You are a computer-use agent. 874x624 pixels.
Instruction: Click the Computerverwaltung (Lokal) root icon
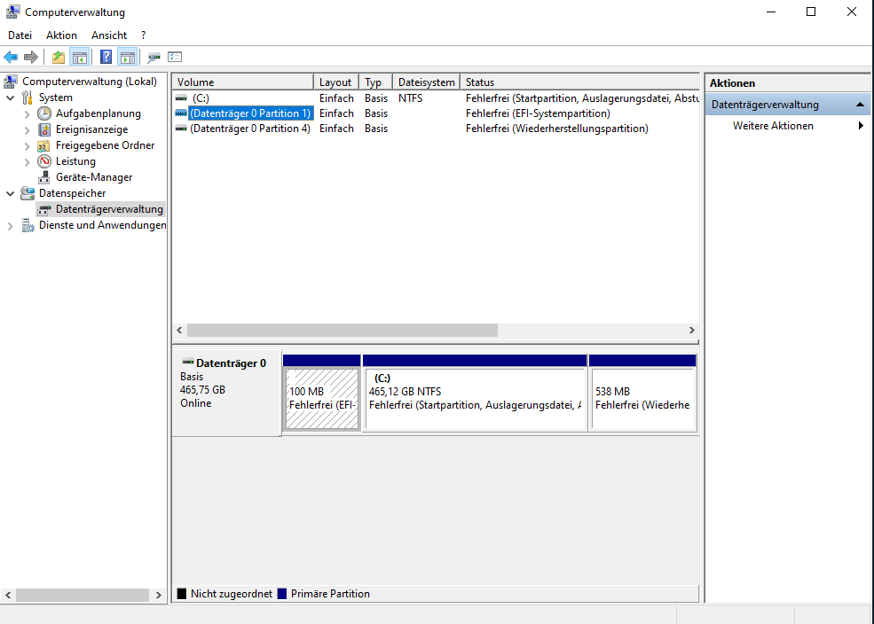(11, 82)
